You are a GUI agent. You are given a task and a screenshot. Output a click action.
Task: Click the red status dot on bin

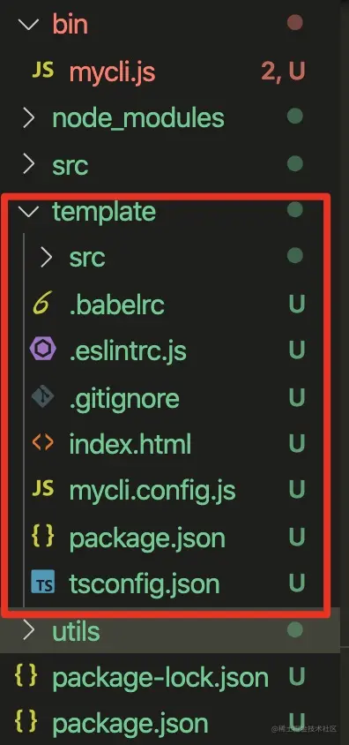pyautogui.click(x=295, y=23)
